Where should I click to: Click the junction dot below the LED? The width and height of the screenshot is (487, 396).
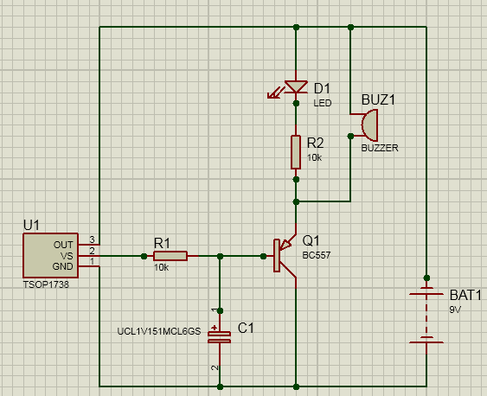tap(296, 103)
